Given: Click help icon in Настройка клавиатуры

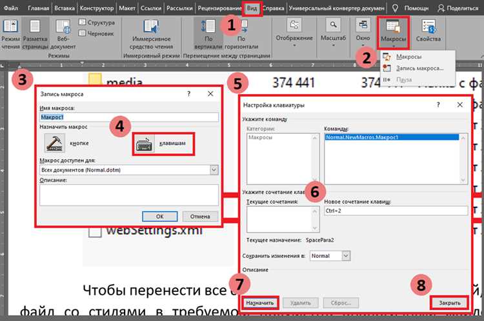Looking at the screenshot, I should 438,105.
